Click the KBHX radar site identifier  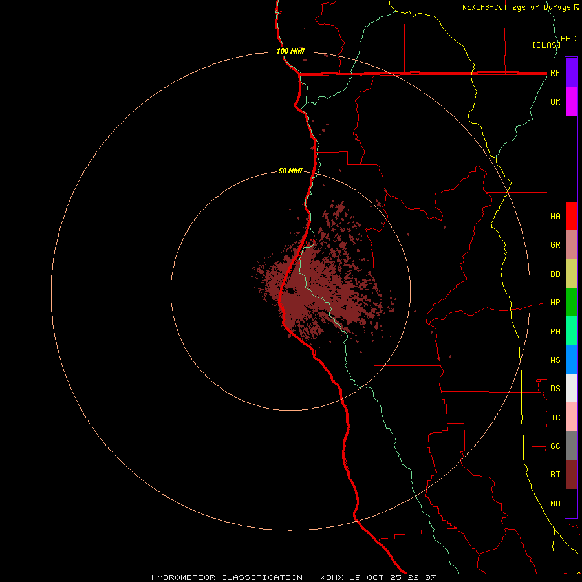click(x=332, y=577)
